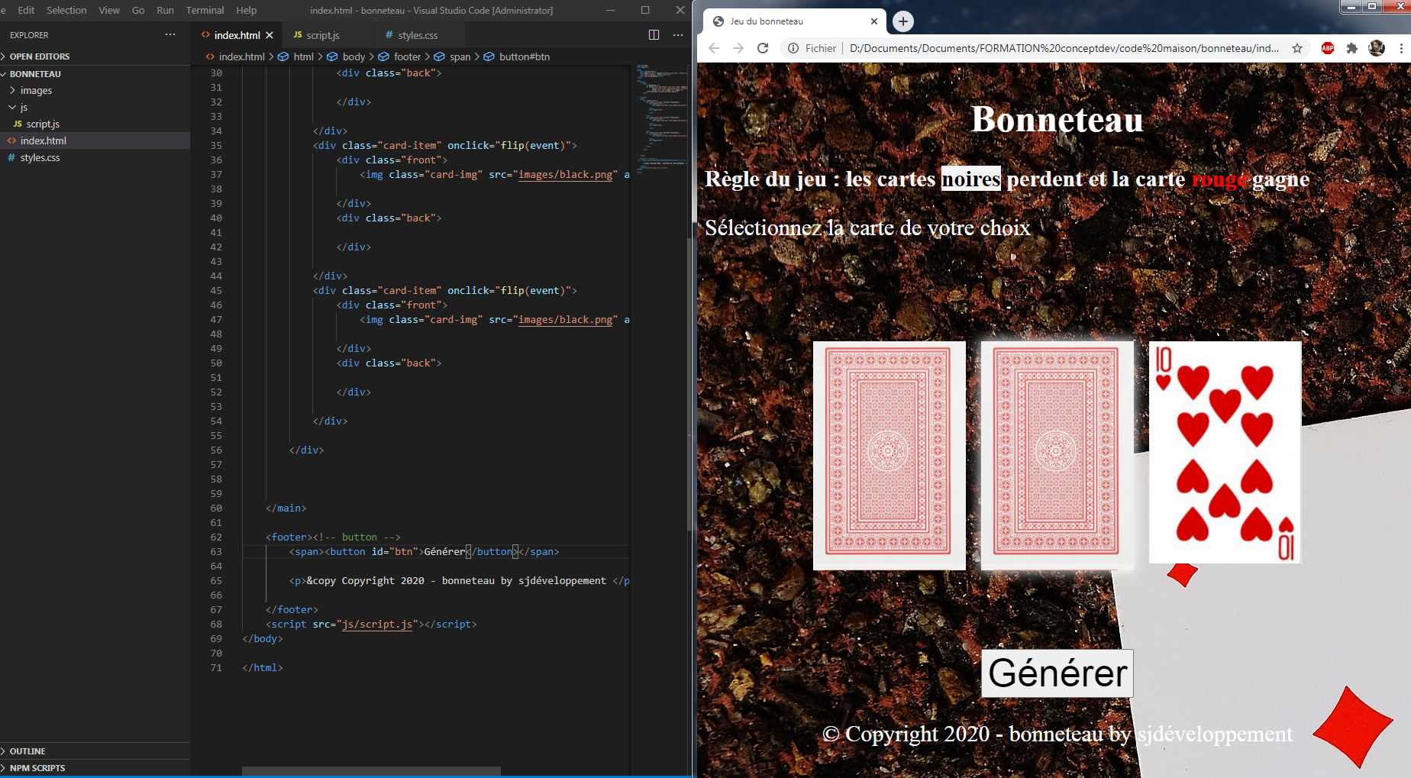The image size is (1411, 778).
Task: Open the Help menu
Action: pos(246,10)
